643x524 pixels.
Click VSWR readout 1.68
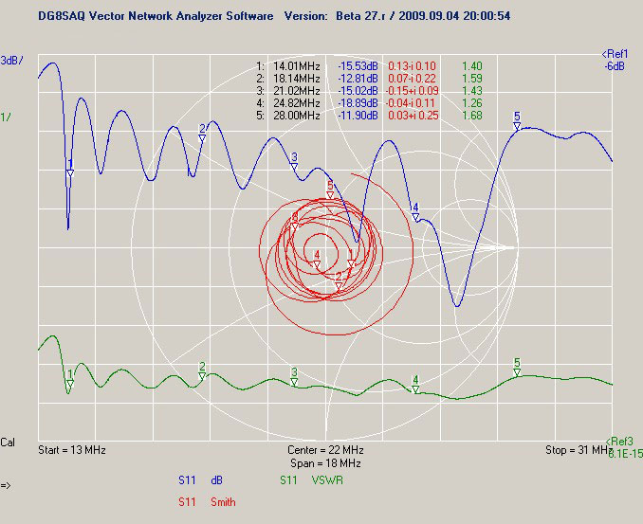pyautogui.click(x=472, y=115)
